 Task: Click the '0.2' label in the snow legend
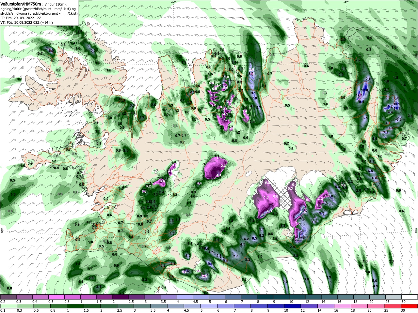[x=2, y=302]
